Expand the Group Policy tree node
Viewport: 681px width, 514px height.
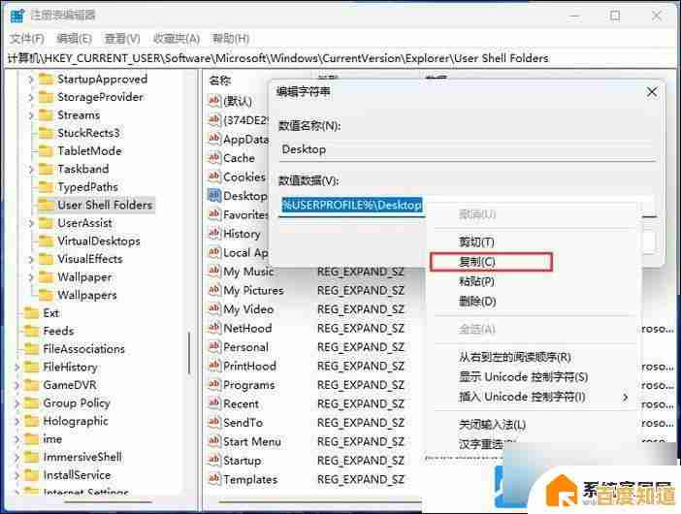click(x=16, y=403)
